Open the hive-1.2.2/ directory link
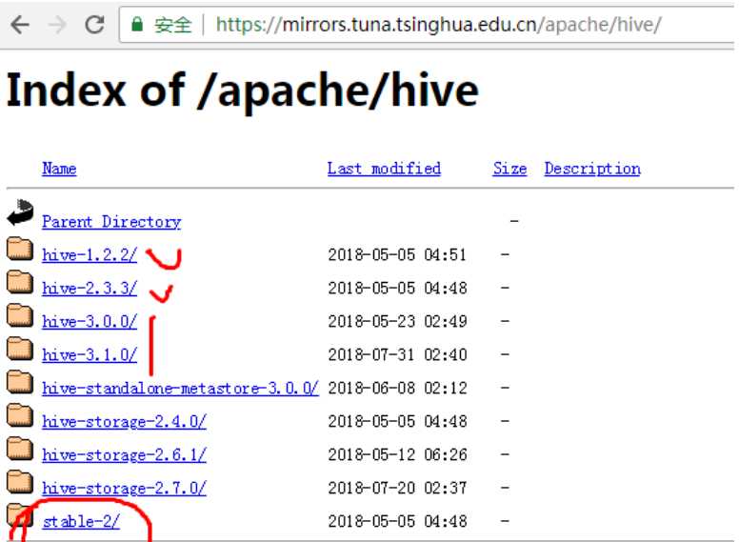 point(90,255)
